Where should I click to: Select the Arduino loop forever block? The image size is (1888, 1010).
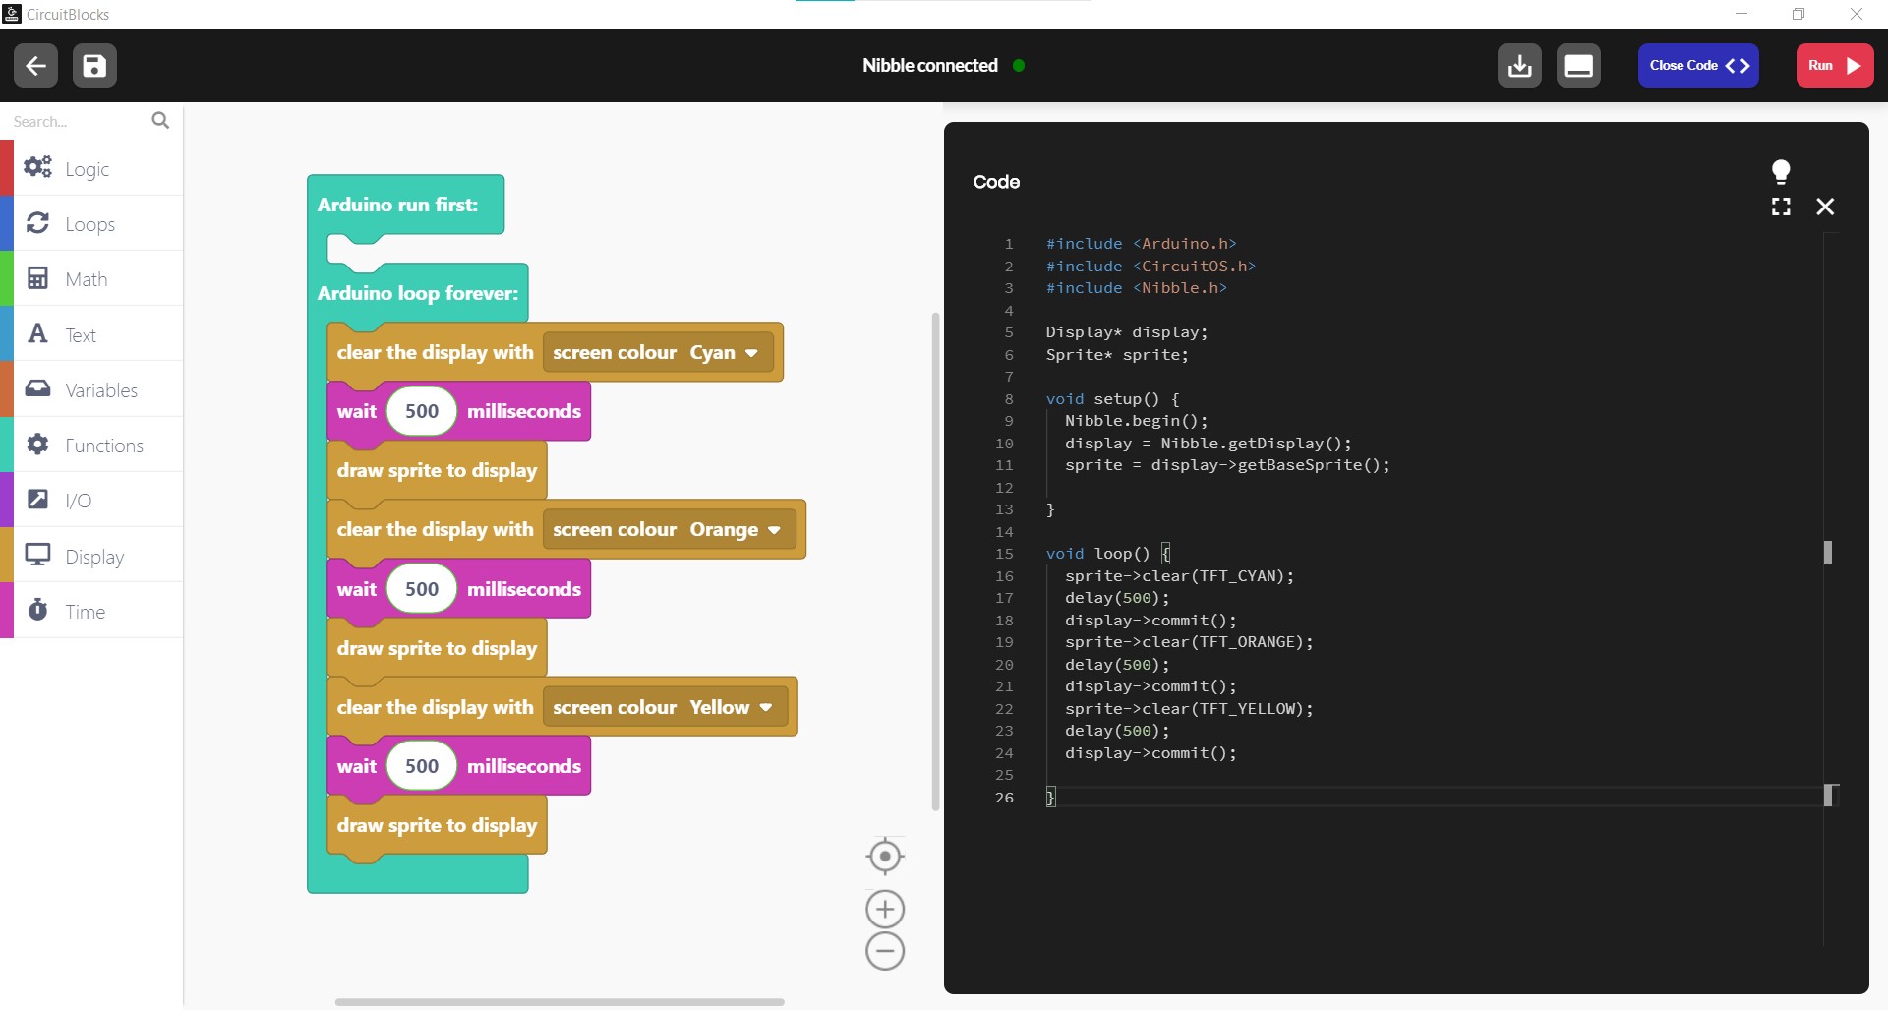point(417,293)
